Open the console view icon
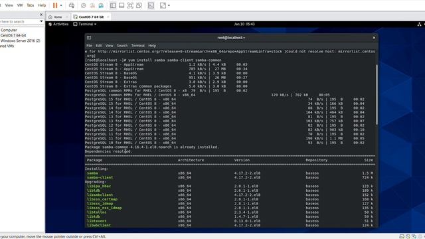Image resolution: width=425 pixels, height=239 pixels. [x=151, y=5]
